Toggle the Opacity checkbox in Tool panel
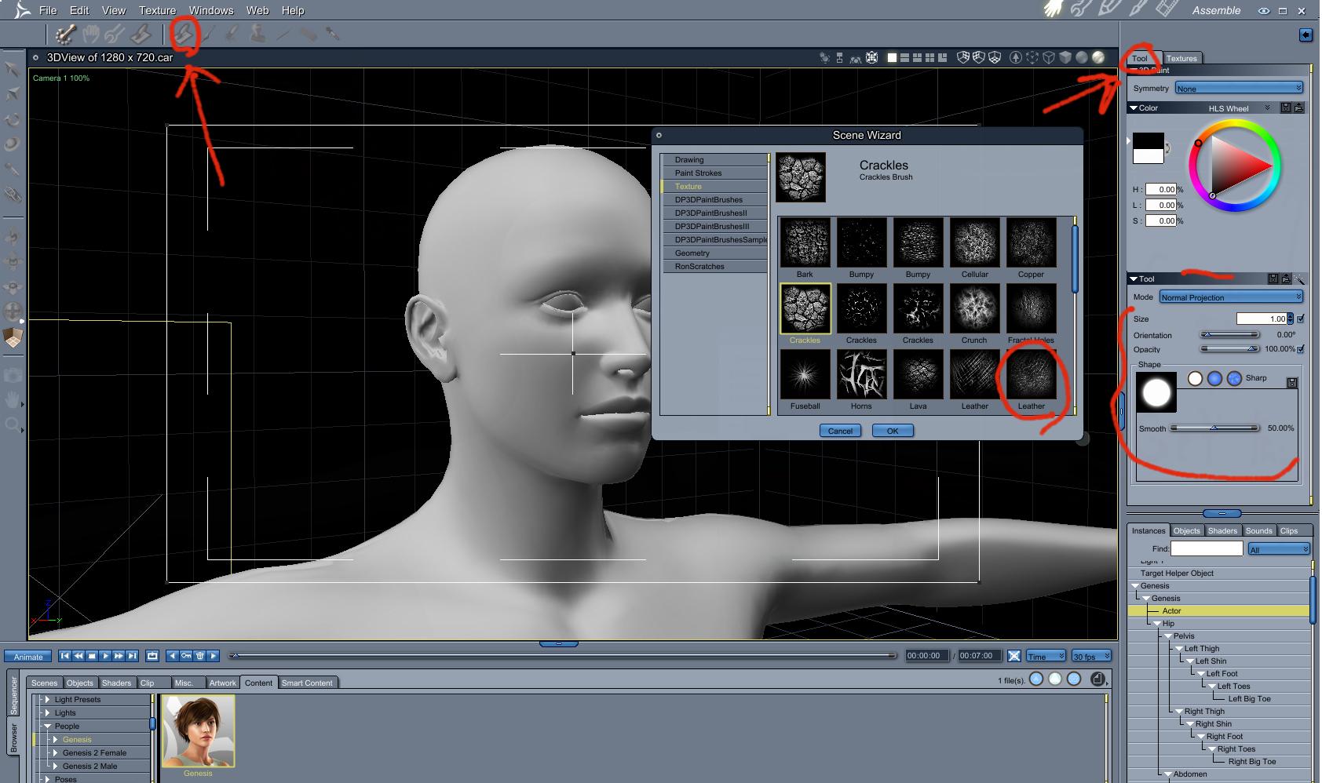Image resolution: width=1322 pixels, height=783 pixels. (1301, 349)
